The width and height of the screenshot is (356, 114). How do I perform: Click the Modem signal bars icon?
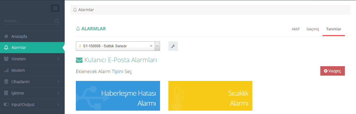(6, 70)
